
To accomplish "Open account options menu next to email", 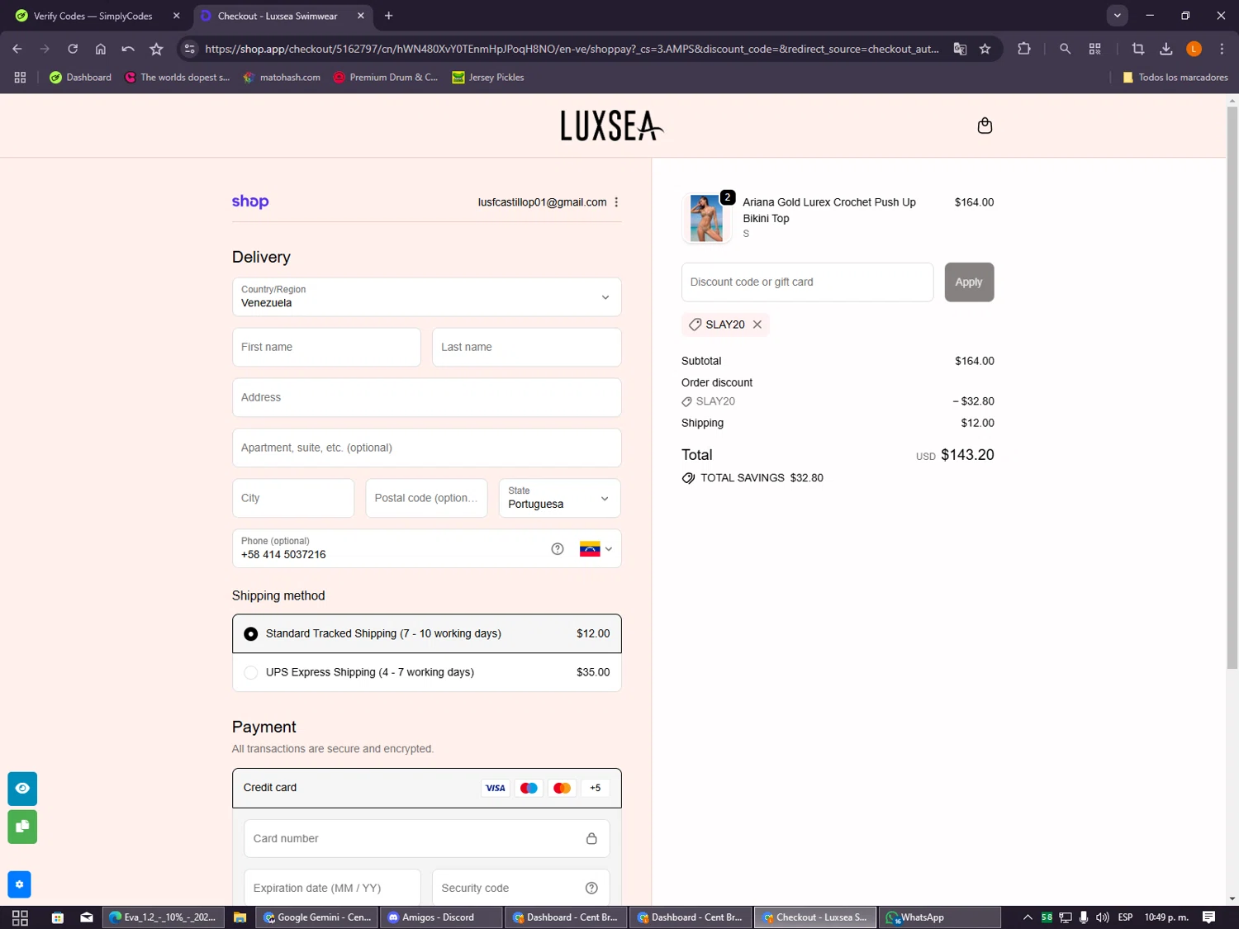I will (x=616, y=202).
